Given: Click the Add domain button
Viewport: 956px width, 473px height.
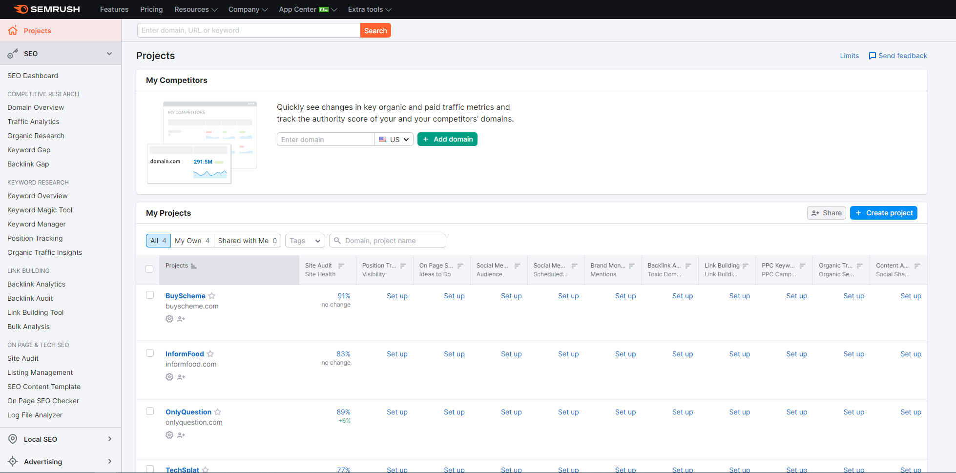Looking at the screenshot, I should click(447, 139).
